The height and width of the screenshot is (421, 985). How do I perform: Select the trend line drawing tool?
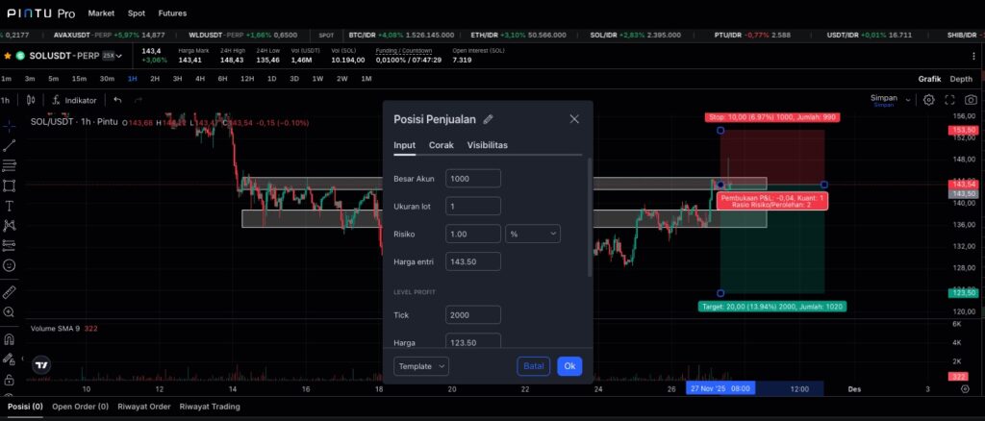tap(9, 145)
